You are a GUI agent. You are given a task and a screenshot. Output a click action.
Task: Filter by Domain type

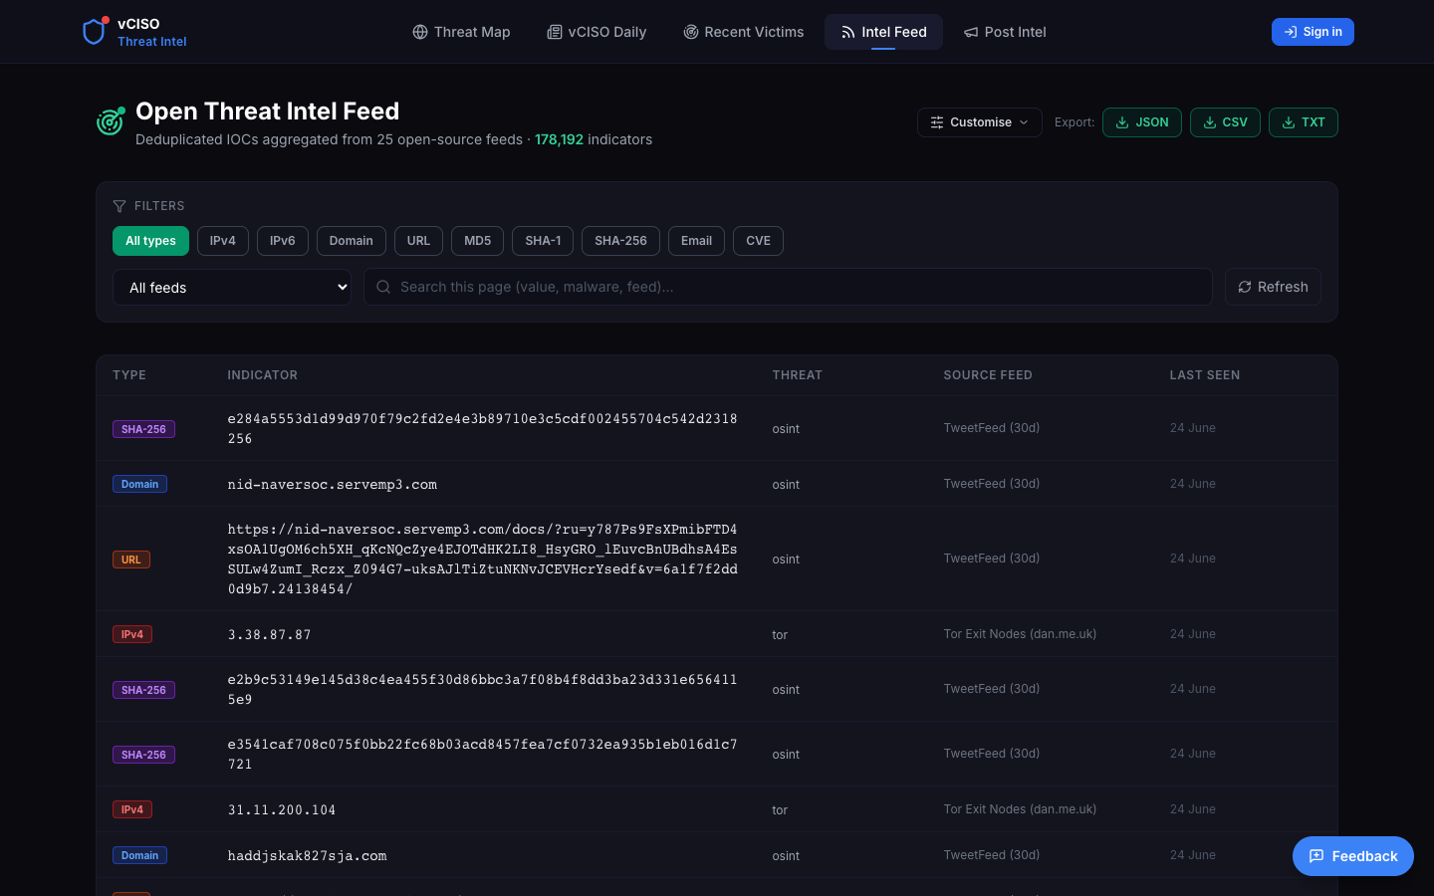point(352,241)
